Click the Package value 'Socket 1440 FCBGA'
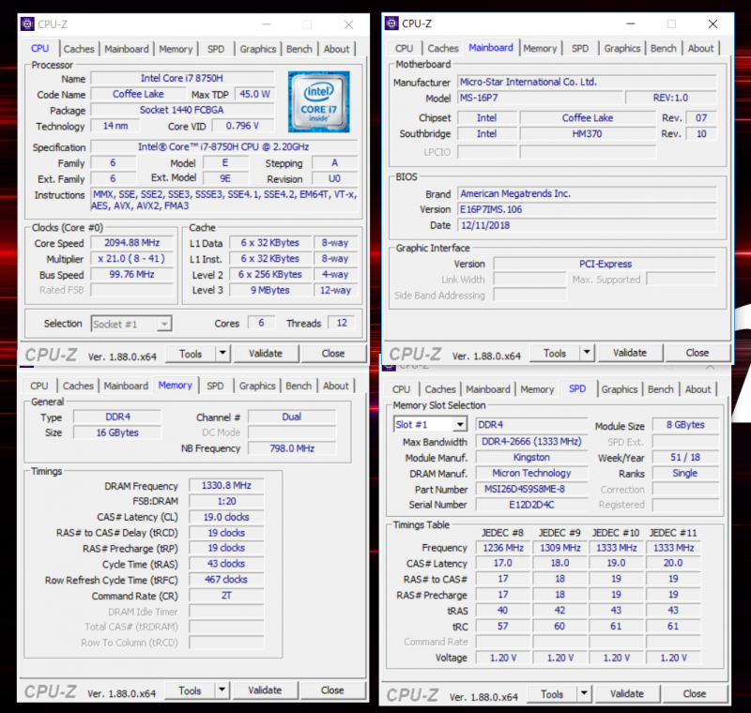 pyautogui.click(x=182, y=110)
